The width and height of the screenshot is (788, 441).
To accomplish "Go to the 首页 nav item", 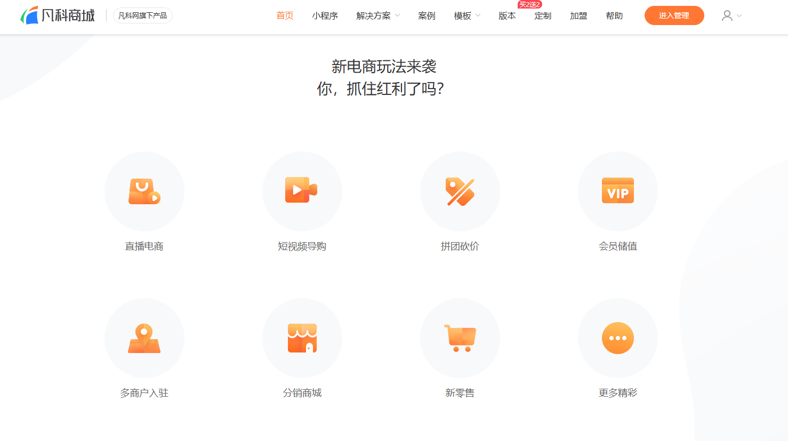I will [285, 15].
